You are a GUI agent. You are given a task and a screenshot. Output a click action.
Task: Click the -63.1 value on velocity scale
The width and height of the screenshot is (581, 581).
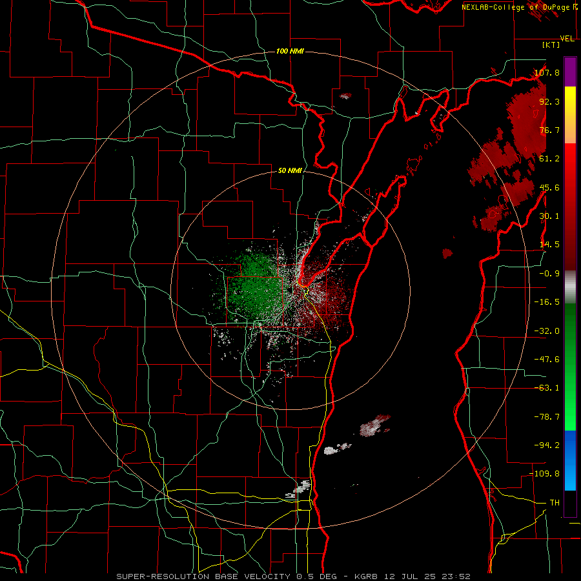(x=547, y=388)
